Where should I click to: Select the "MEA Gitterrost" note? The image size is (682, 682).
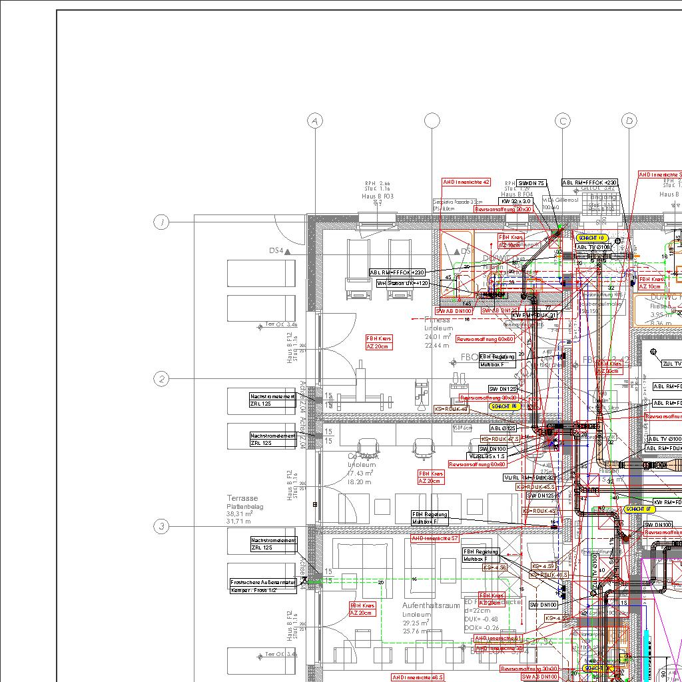coord(560,200)
